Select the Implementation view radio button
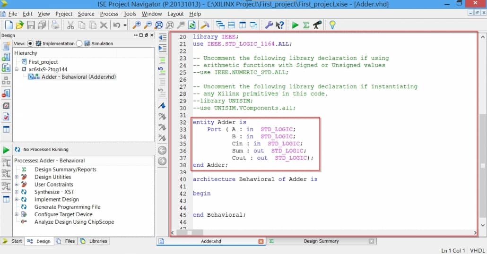 coord(30,43)
